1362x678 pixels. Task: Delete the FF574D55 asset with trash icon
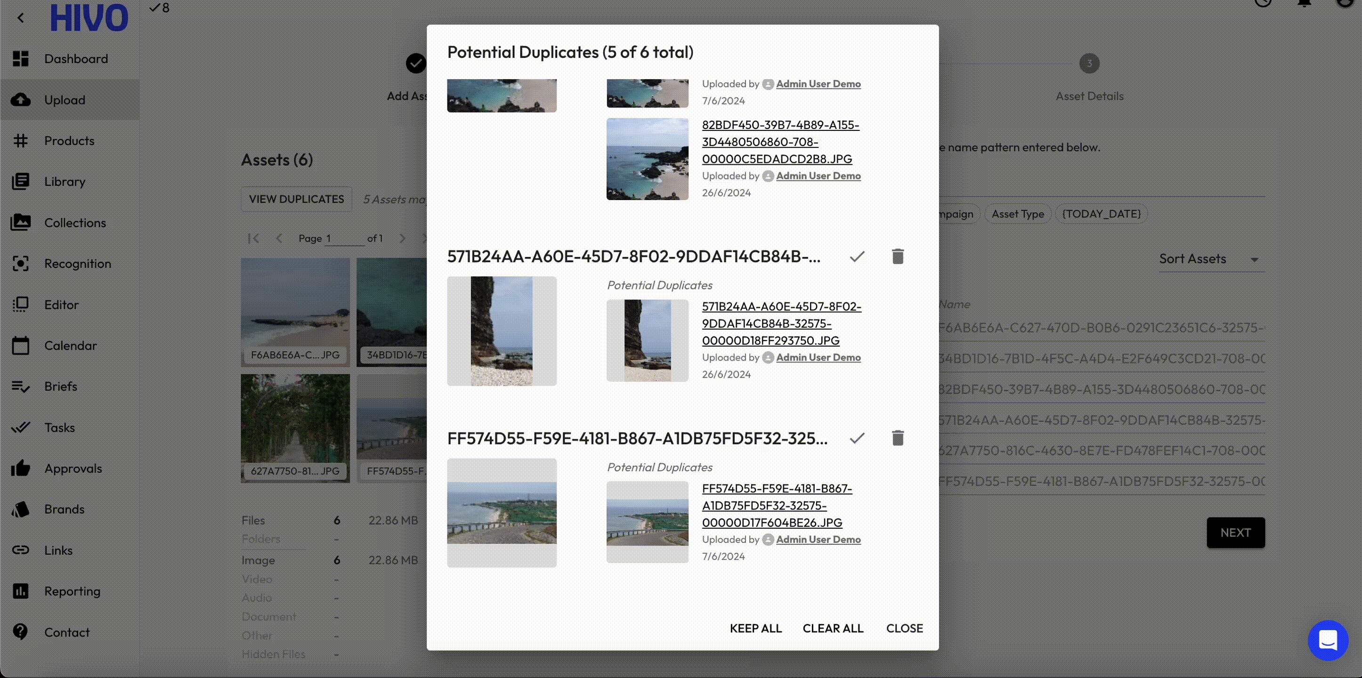pos(897,438)
